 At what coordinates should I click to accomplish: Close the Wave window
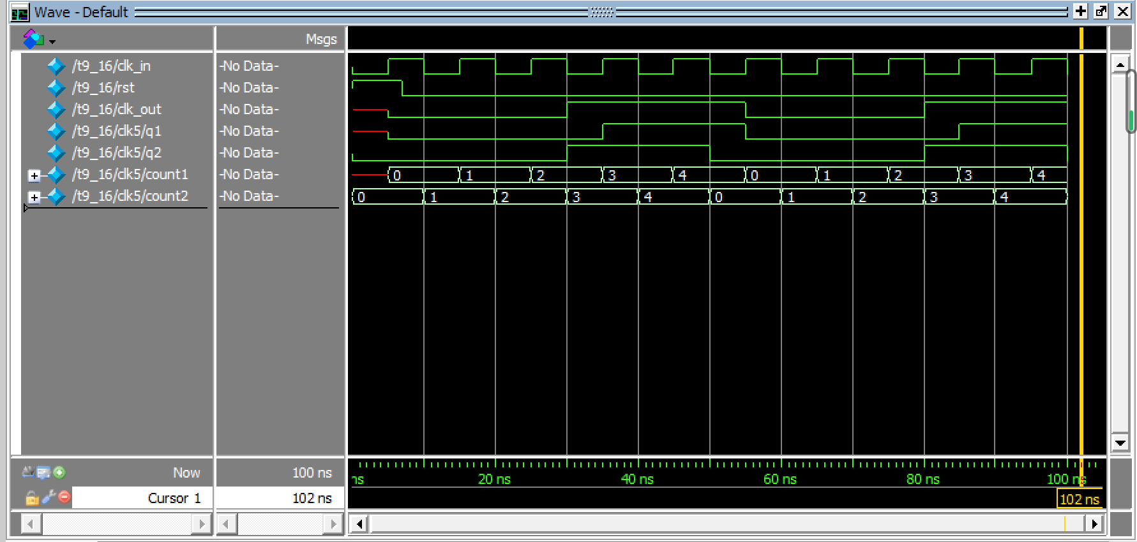pyautogui.click(x=1122, y=11)
